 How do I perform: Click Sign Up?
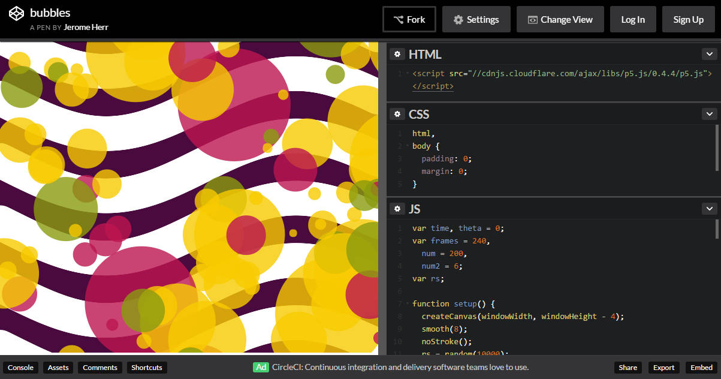(689, 19)
